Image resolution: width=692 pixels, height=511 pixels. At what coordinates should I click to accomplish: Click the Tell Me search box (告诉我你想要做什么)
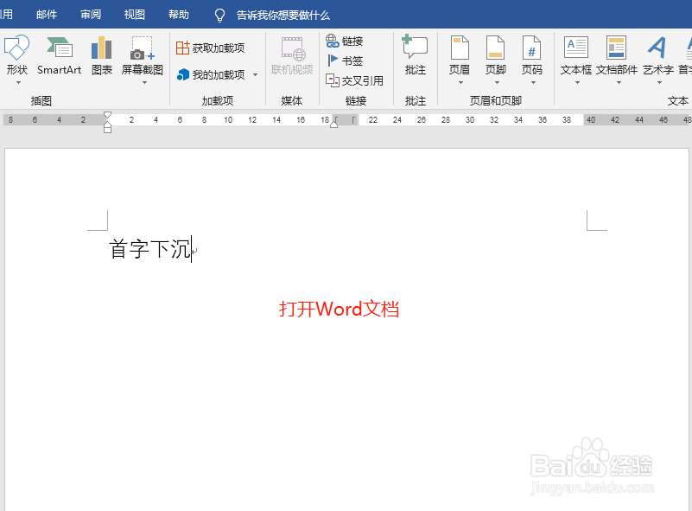[x=283, y=16]
